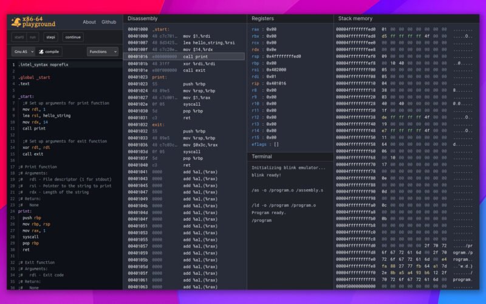
Task: Open the Gnu AS assembler dropdown
Action: pyautogui.click(x=22, y=52)
